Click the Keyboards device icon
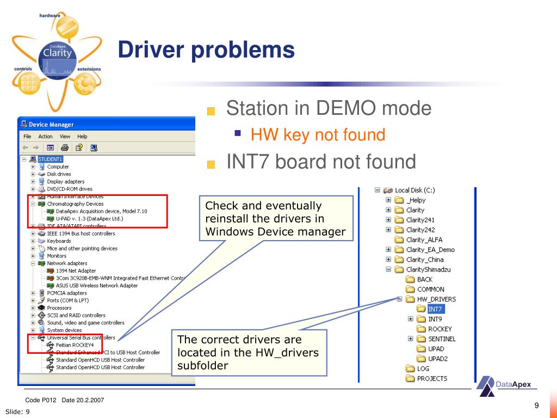 [x=41, y=241]
